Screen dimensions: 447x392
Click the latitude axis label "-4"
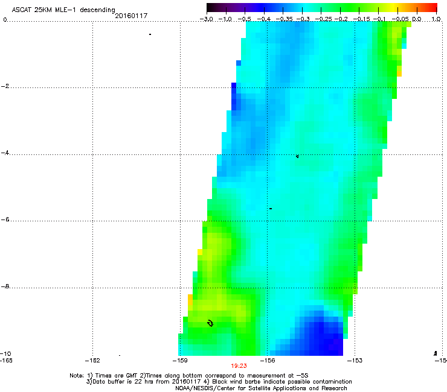click(5, 153)
